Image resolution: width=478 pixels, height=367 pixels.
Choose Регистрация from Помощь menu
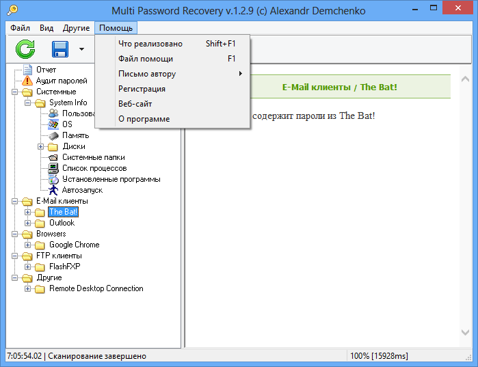(x=172, y=89)
